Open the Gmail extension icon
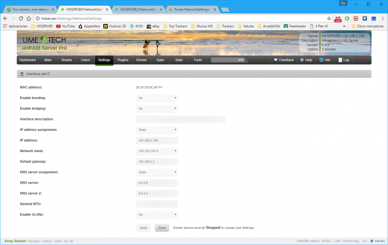This screenshot has height=245, width=388. 338,19
